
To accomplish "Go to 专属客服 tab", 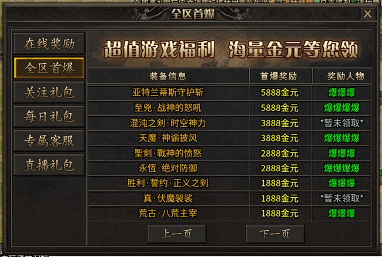I will (49, 141).
